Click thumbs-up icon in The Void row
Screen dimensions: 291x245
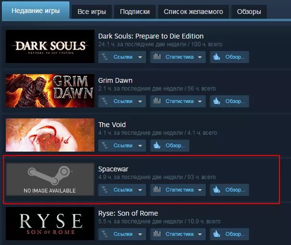157,145
